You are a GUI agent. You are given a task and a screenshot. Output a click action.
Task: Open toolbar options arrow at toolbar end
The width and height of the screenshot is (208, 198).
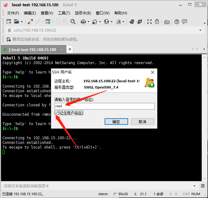pyautogui.click(x=205, y=23)
